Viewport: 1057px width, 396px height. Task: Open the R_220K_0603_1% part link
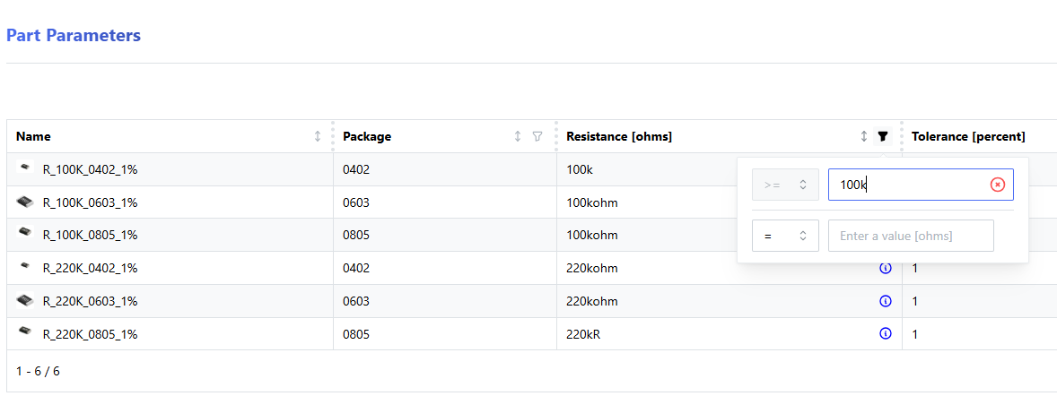(x=90, y=301)
